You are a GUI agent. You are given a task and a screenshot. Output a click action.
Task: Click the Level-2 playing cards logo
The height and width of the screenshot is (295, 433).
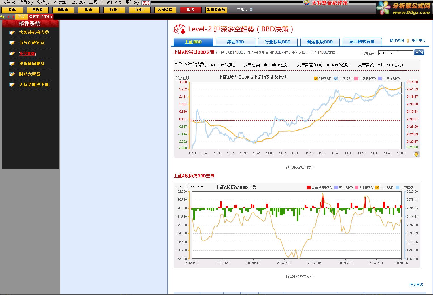(x=179, y=29)
